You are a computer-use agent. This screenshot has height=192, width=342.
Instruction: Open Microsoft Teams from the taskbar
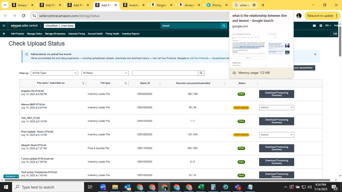238,187
